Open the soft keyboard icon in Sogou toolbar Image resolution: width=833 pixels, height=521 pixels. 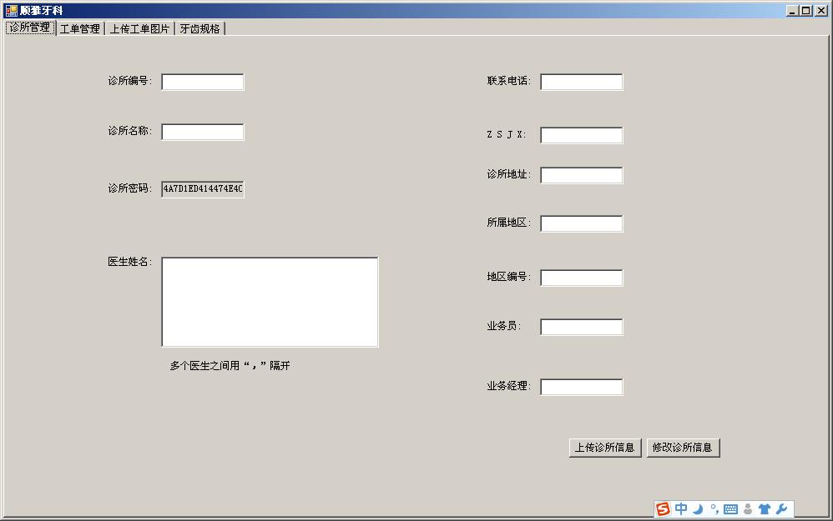pyautogui.click(x=730, y=508)
